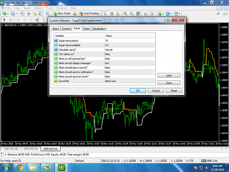Click the New Order button
The width and height of the screenshot is (229, 172).
click(62, 14)
